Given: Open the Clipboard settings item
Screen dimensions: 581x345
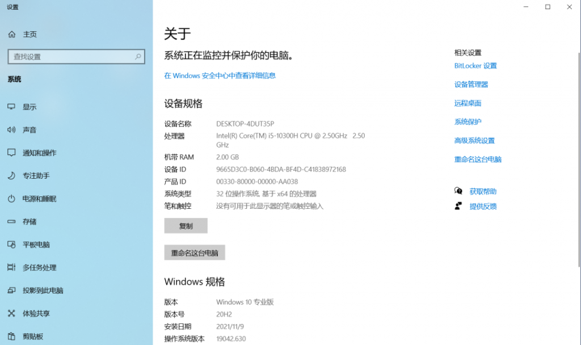Looking at the screenshot, I should coord(32,336).
